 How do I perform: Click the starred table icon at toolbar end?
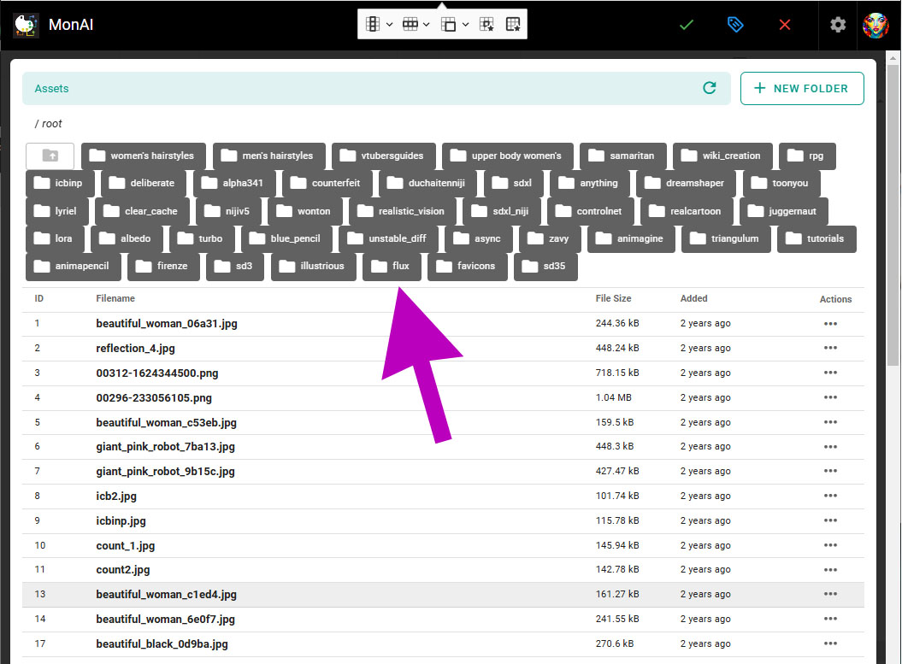pos(513,25)
